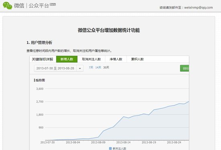Click the WeChat logo icon
Image resolution: width=221 pixels, height=150 pixels.
click(8, 6)
